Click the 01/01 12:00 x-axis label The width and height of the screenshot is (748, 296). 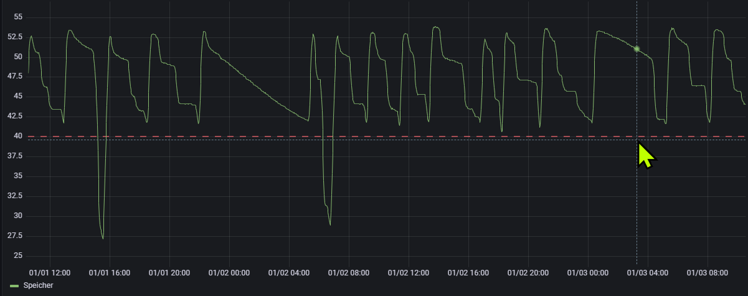point(50,272)
